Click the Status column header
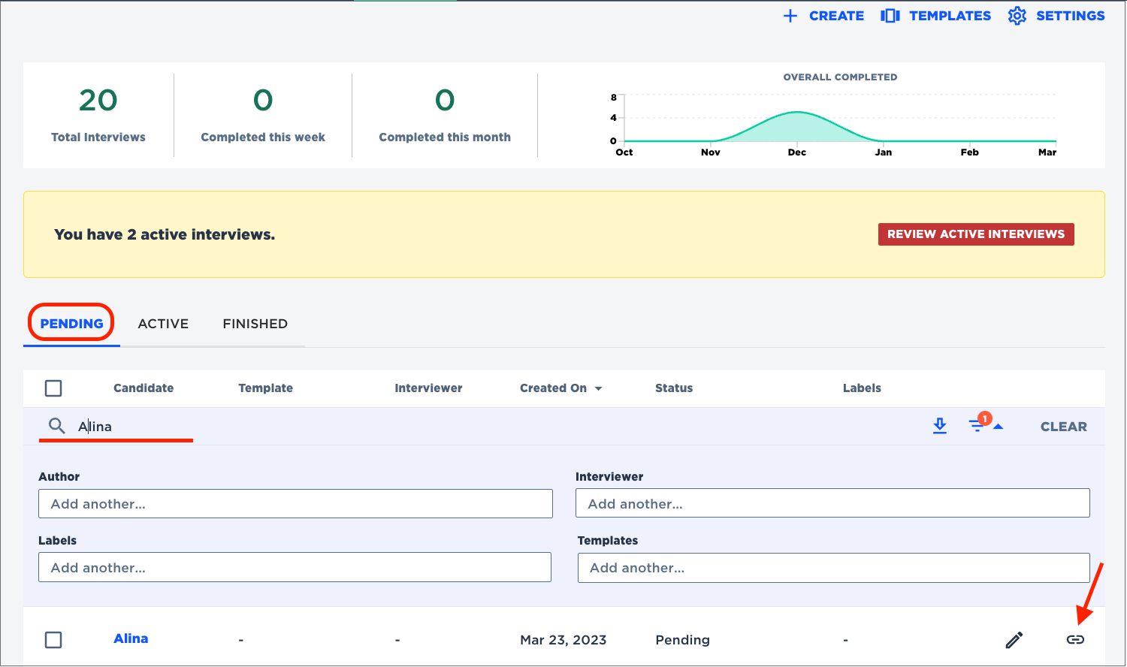The image size is (1127, 667). pos(674,388)
